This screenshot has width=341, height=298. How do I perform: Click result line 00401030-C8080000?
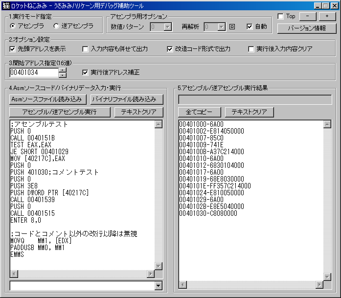coord(208,213)
